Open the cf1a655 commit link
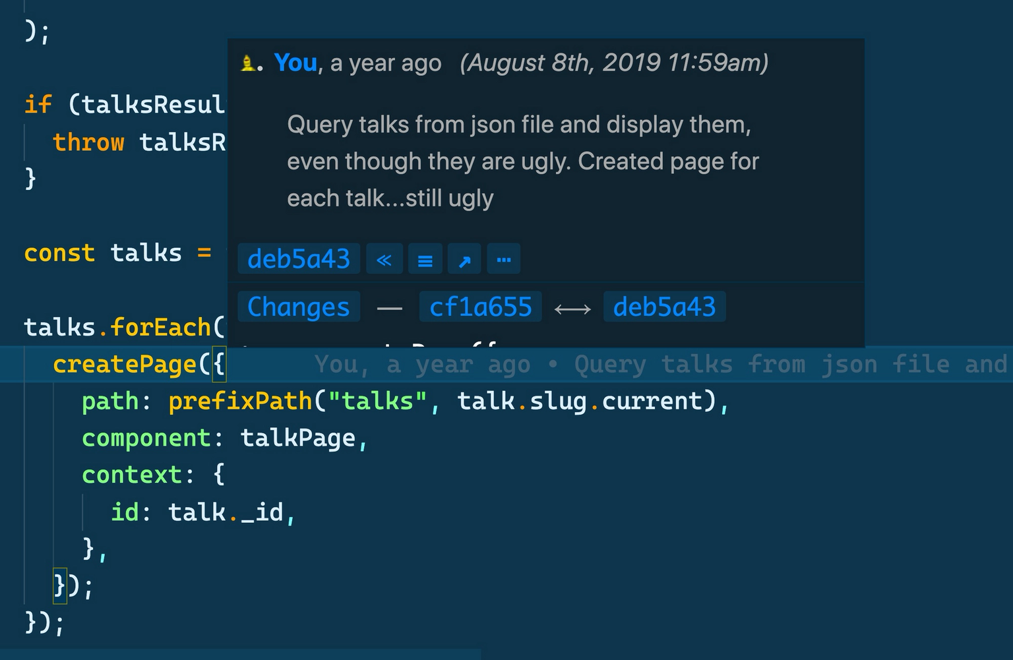 480,307
